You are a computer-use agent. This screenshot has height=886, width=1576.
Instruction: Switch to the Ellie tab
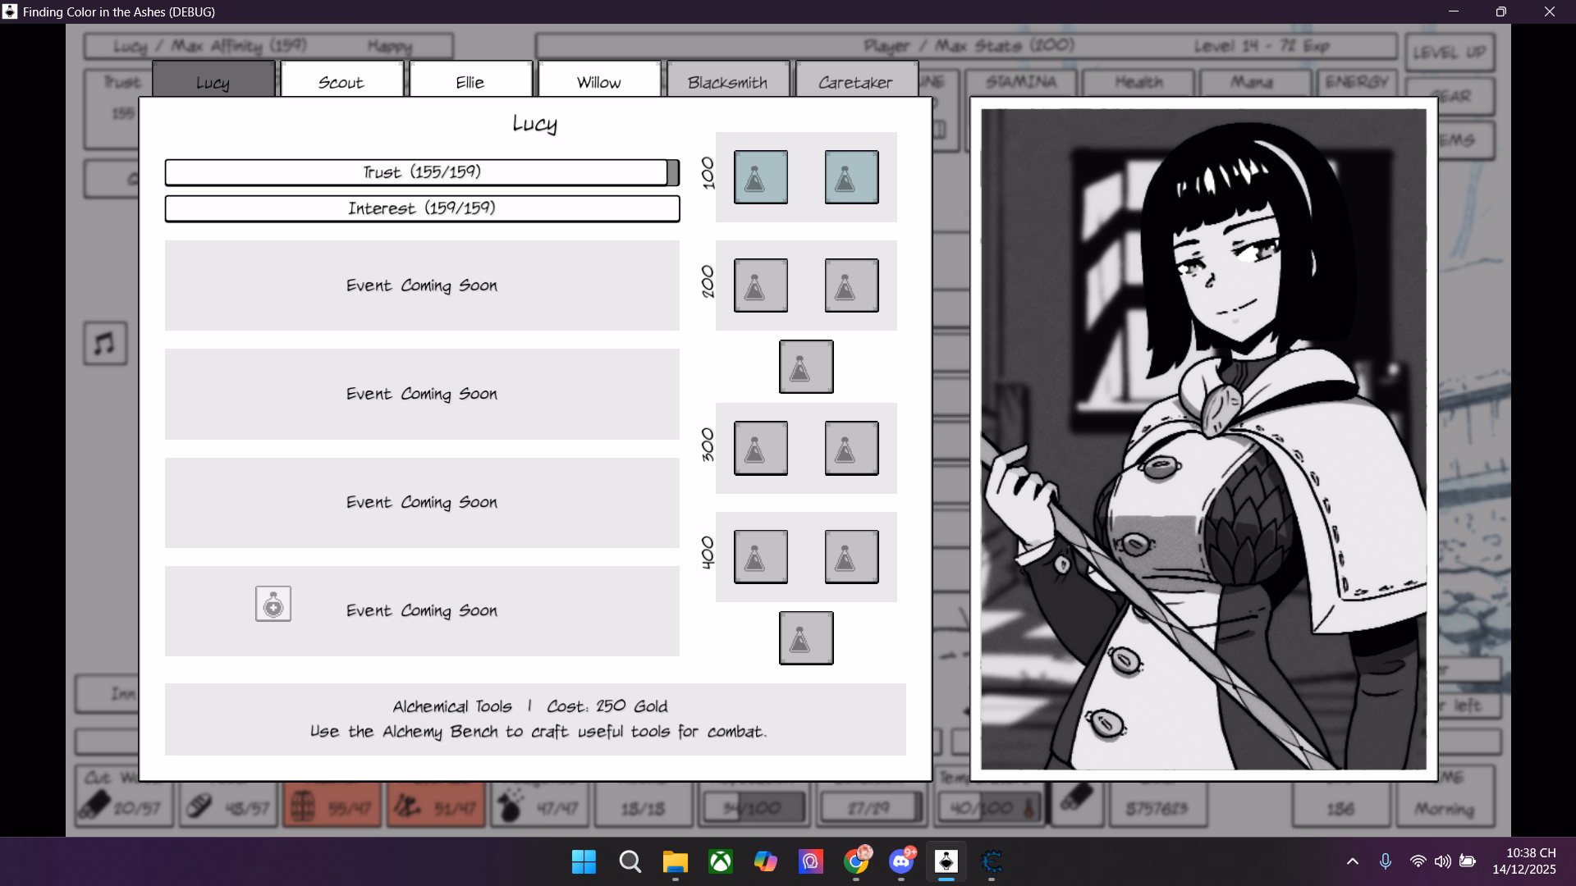tap(470, 82)
